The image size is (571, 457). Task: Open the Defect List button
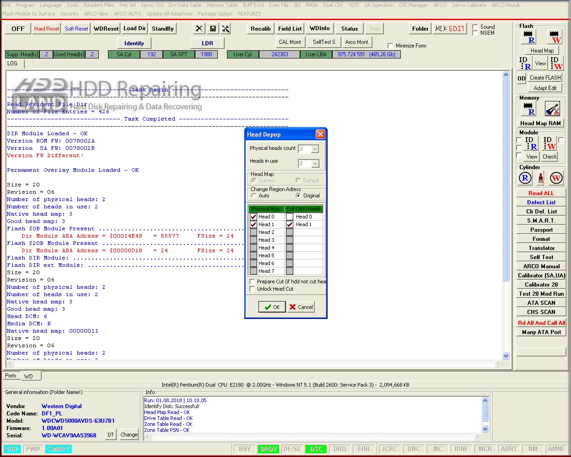541,202
